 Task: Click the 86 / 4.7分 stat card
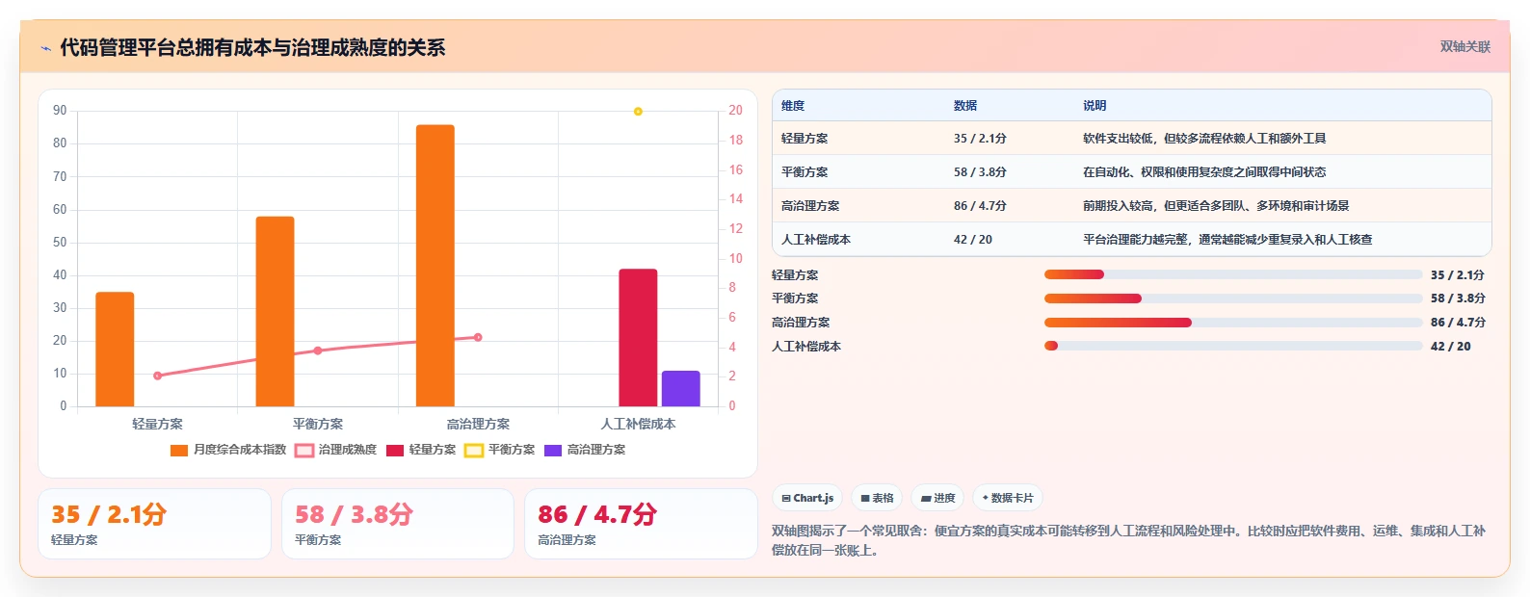(641, 524)
